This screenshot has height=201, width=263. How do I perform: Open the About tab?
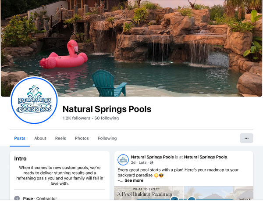40,138
